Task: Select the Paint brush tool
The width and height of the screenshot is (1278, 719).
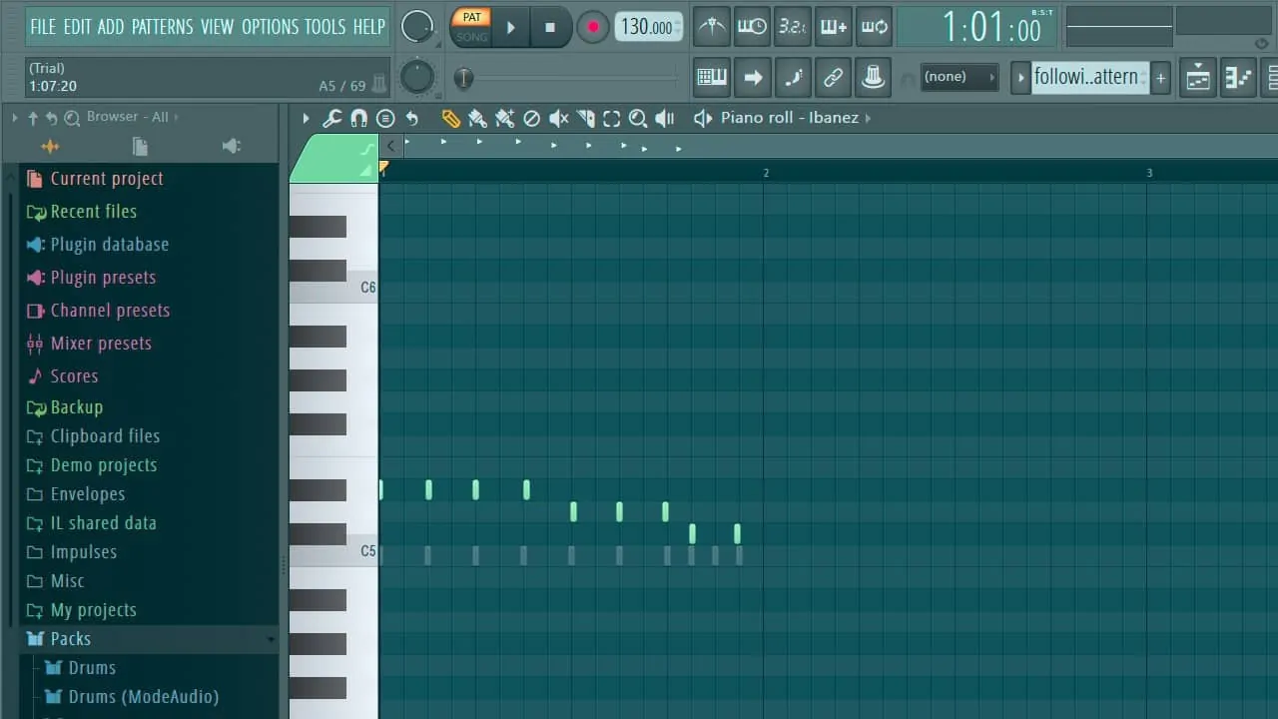Action: pos(477,119)
